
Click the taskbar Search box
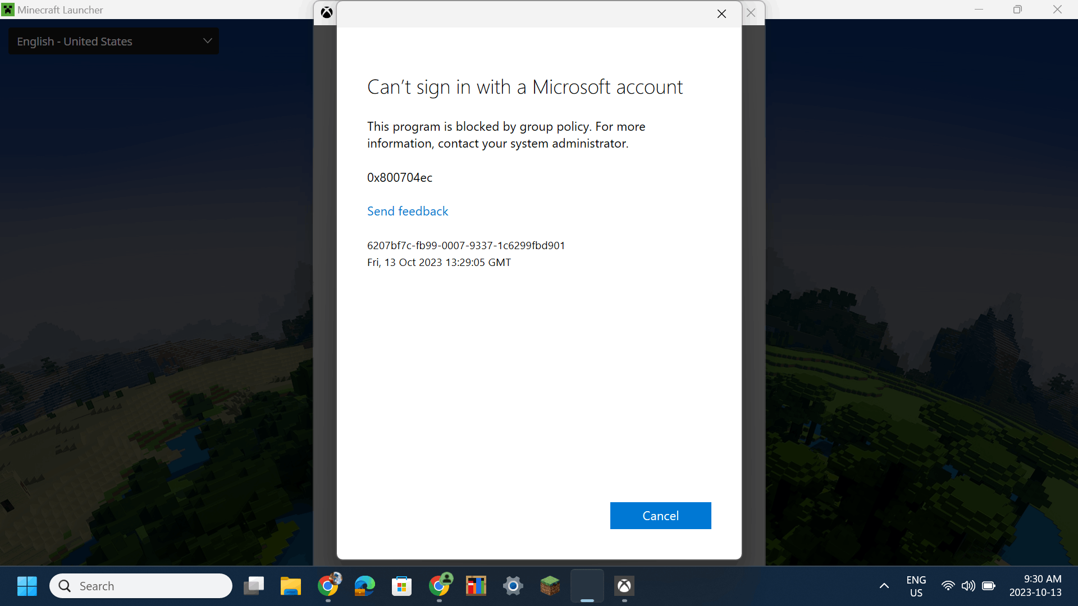pos(141,586)
